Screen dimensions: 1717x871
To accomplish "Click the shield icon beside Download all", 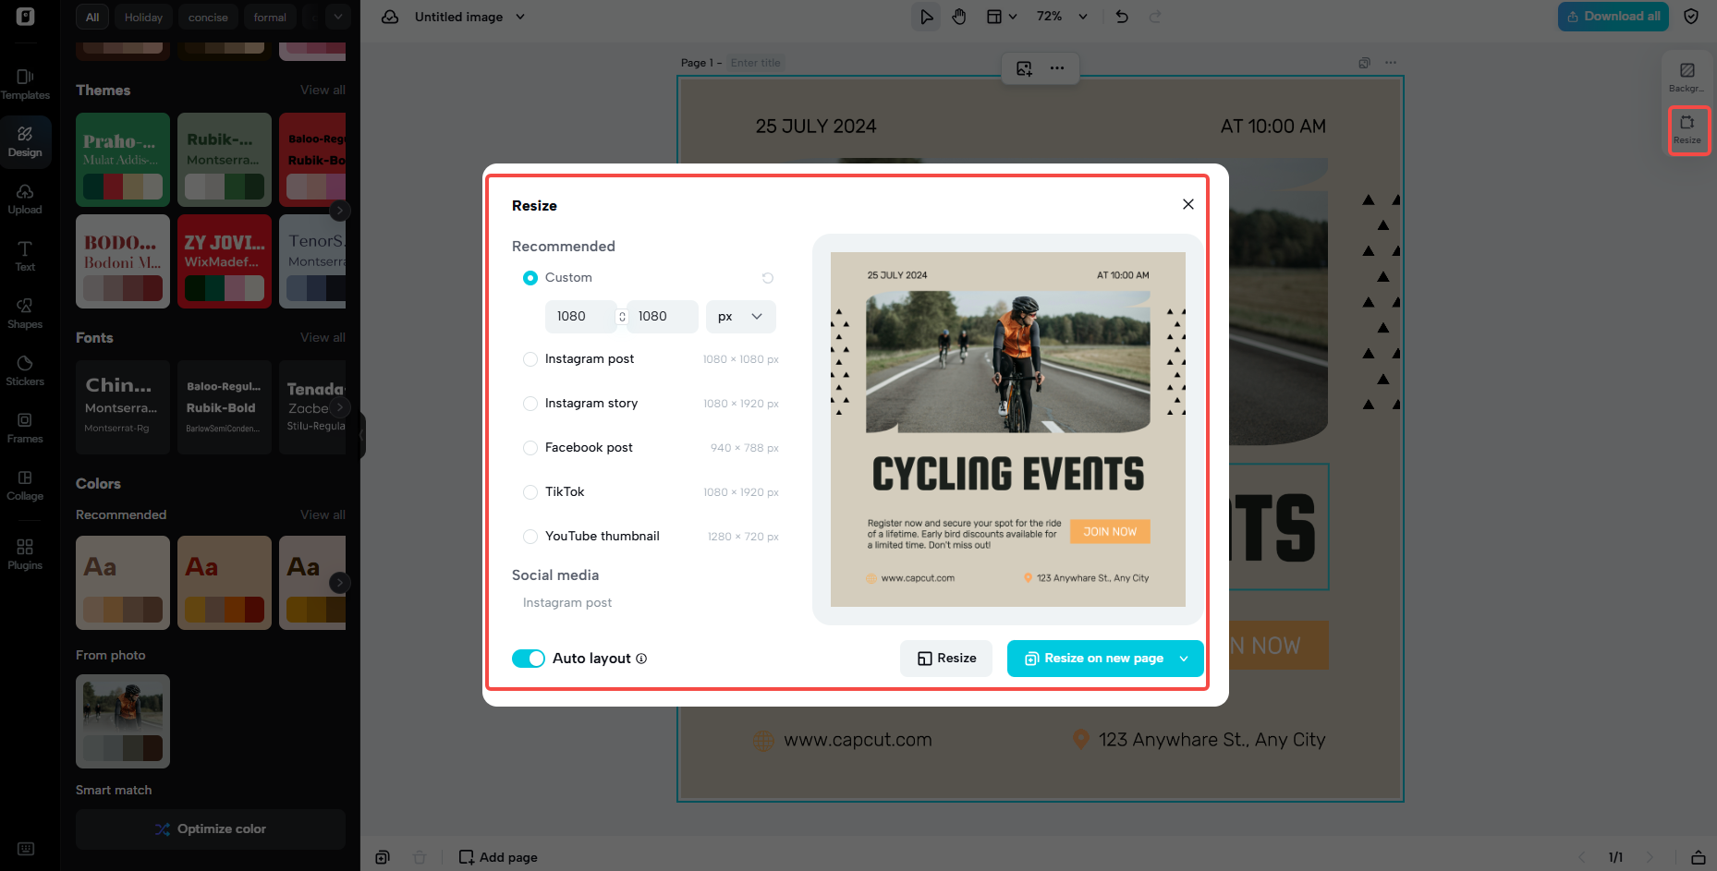I will coord(1691,17).
